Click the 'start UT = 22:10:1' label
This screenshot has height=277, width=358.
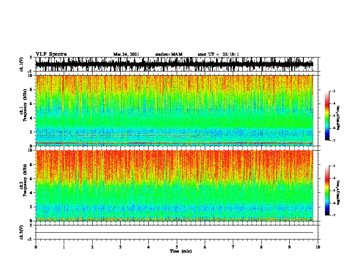pos(218,54)
